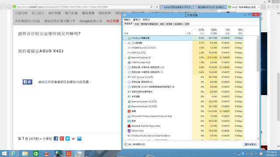280x157 pixels.
Task: Expand the Task Manager process group
Action: point(125,43)
